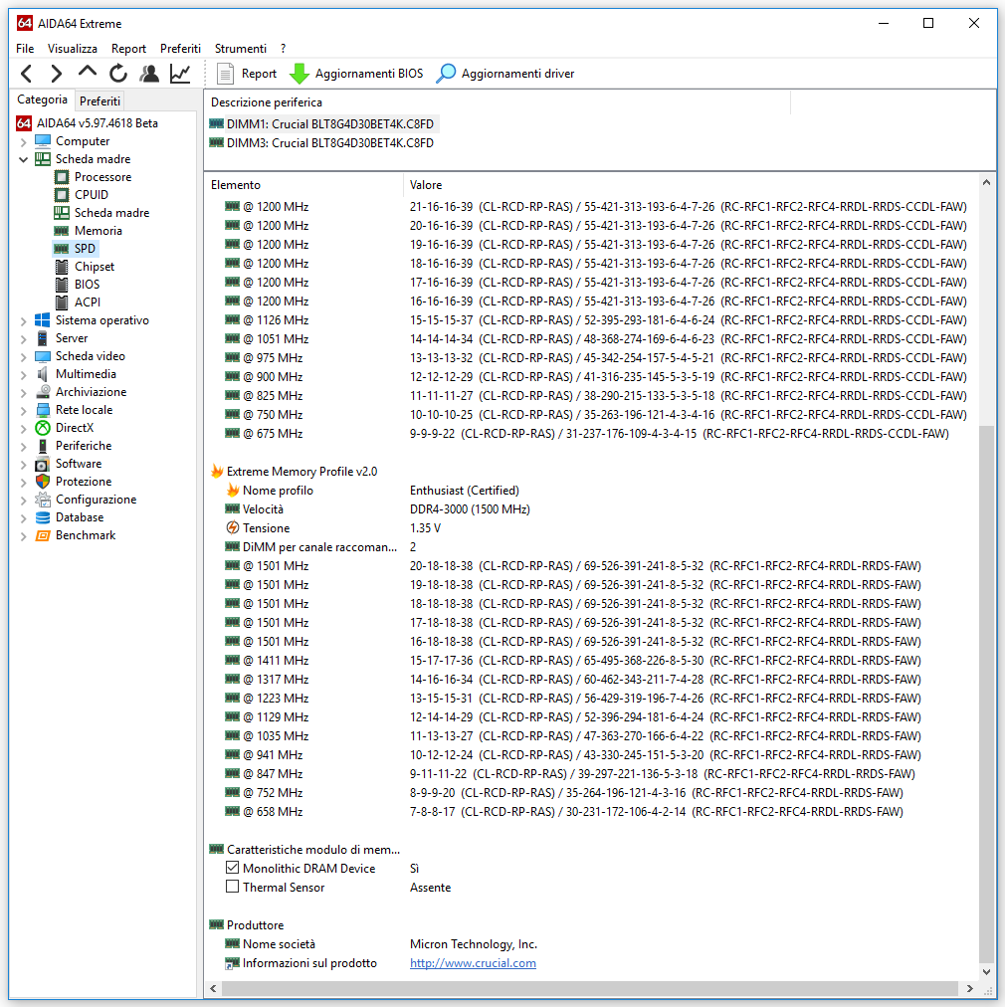Refresh the page with the circular arrow icon
This screenshot has width=1005, height=1007.
118,74
